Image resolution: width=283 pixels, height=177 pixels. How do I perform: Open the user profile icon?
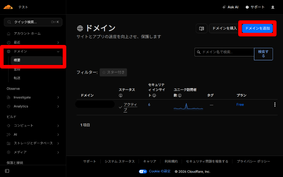pyautogui.click(x=273, y=7)
